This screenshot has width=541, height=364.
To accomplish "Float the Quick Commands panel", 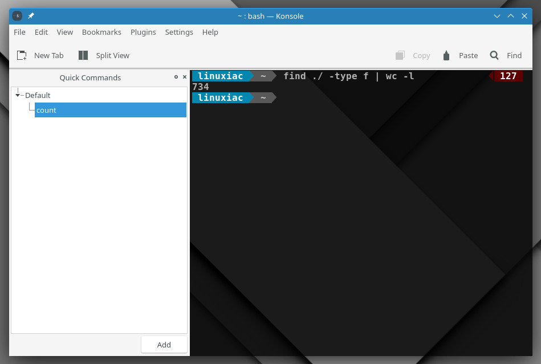I will tap(176, 77).
